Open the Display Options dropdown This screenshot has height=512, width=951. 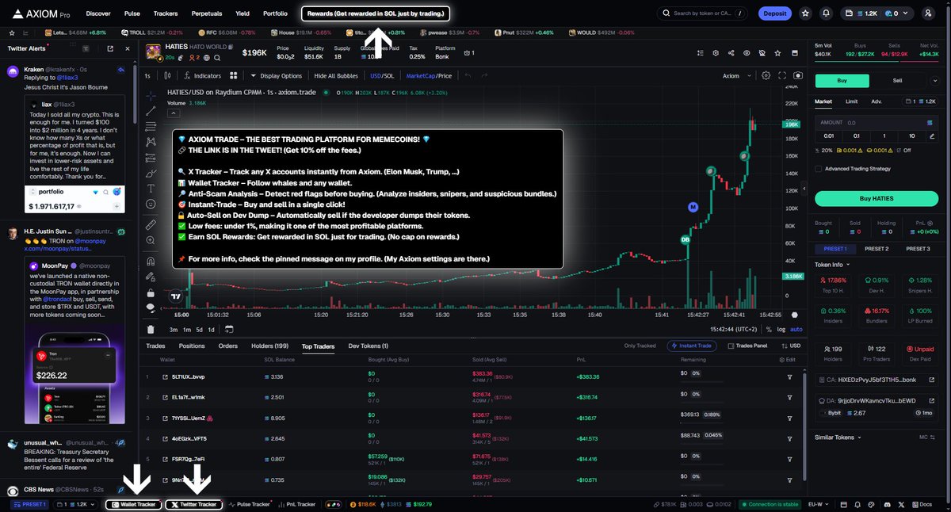276,76
